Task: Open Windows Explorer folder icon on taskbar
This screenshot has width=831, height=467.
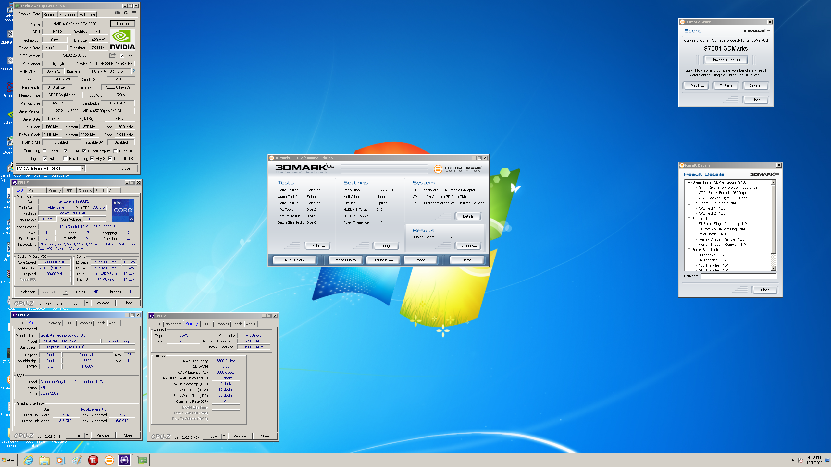Action: (x=44, y=460)
